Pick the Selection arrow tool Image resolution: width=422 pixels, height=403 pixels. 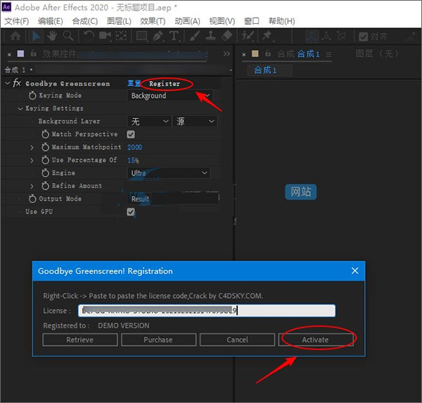35,35
